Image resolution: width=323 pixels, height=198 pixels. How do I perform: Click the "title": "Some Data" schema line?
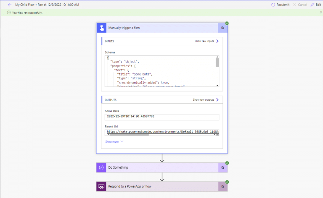(x=135, y=74)
